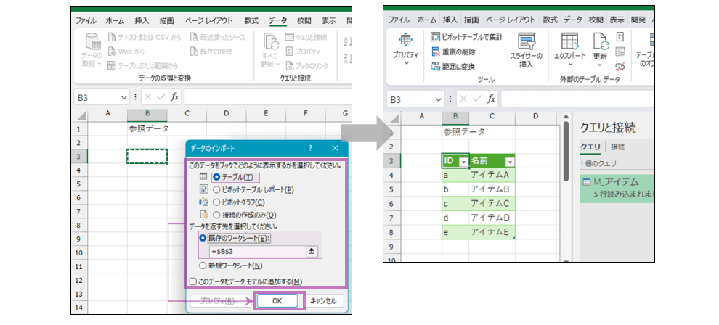Click the すべて更新 refresh icon in left window
719x325 pixels.
(x=271, y=42)
